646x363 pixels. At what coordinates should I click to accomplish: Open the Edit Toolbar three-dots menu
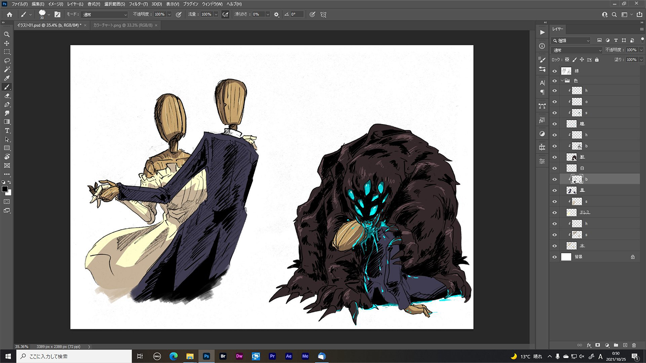(7, 174)
